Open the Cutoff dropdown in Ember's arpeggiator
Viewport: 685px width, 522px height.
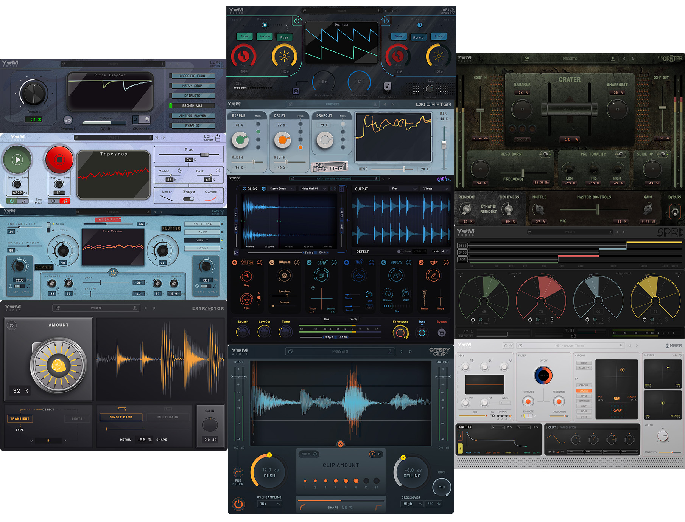point(576,452)
